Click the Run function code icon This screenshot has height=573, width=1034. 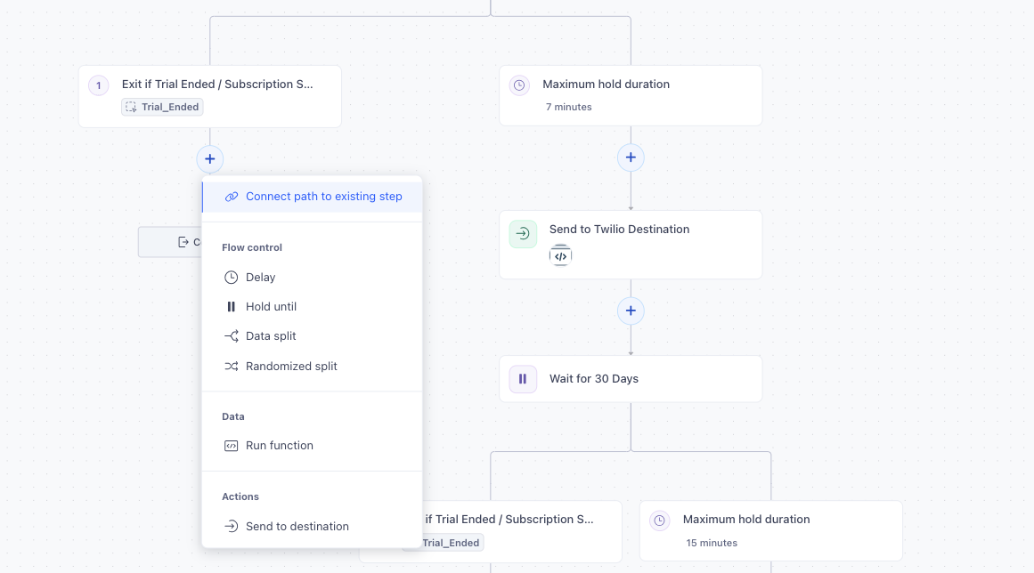[x=231, y=445]
